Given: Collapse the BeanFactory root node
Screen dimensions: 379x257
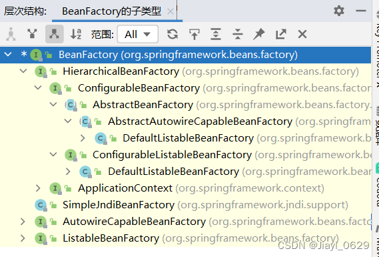Looking at the screenshot, I should (8, 54).
